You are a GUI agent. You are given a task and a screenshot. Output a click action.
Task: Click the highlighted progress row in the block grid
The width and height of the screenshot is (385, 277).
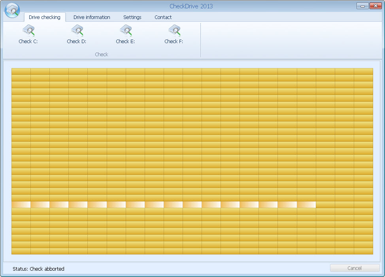click(x=158, y=204)
